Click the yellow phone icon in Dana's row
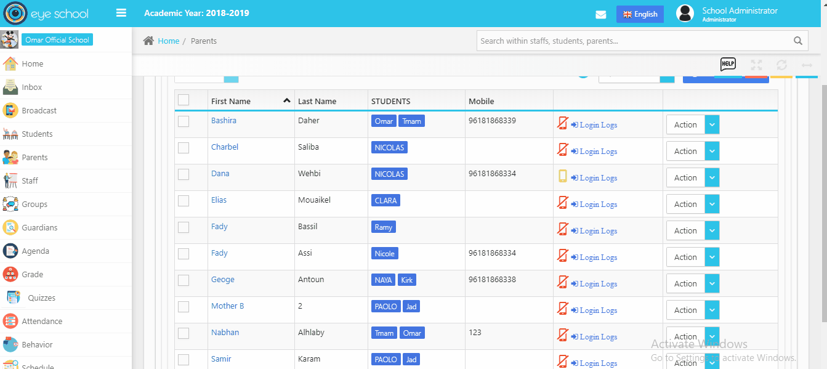Image resolution: width=827 pixels, height=369 pixels. 562,176
